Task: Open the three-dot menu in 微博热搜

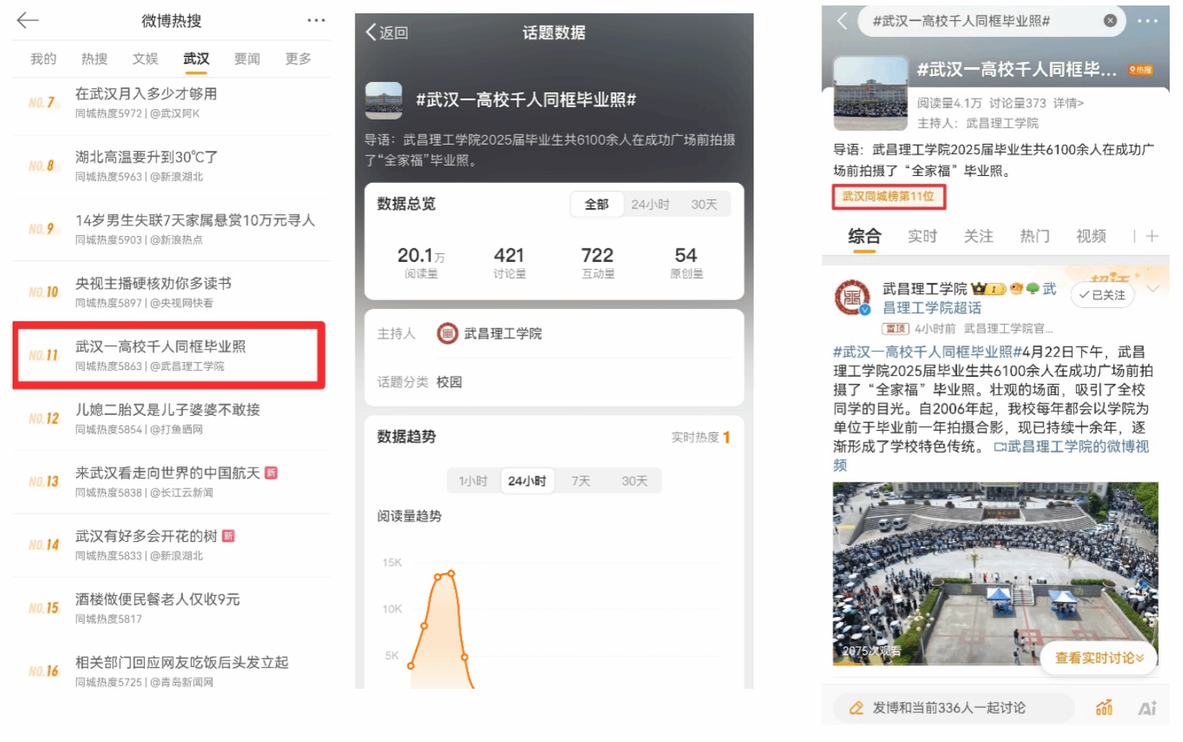Action: click(316, 20)
